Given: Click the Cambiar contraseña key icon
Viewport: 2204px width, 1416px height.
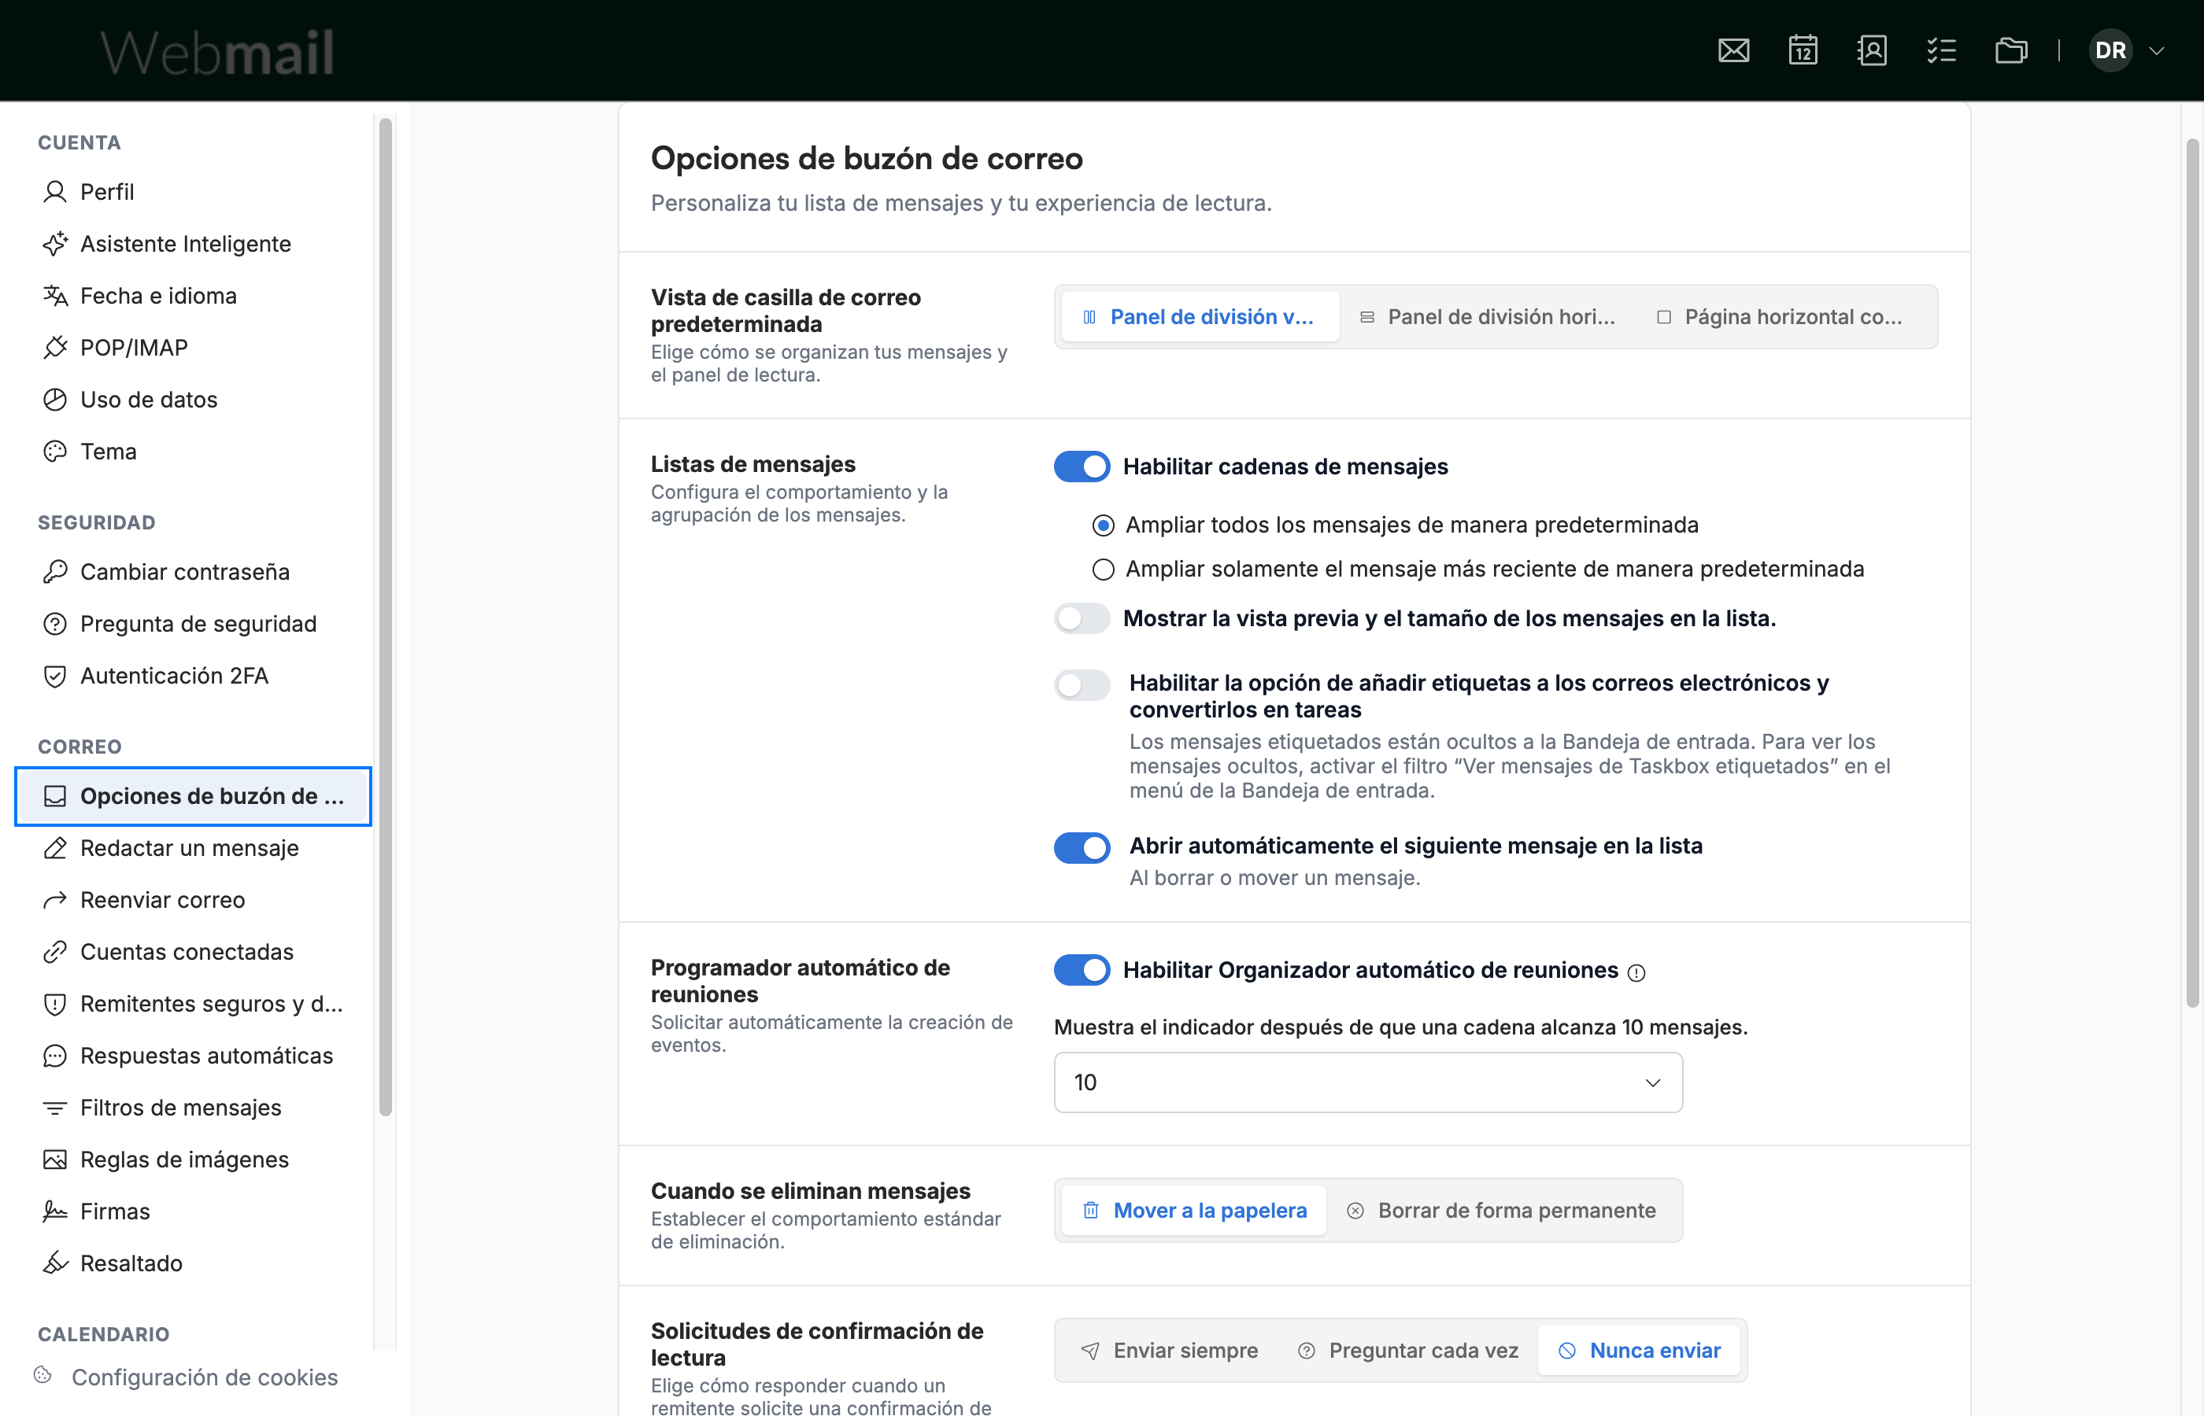Looking at the screenshot, I should [x=55, y=572].
